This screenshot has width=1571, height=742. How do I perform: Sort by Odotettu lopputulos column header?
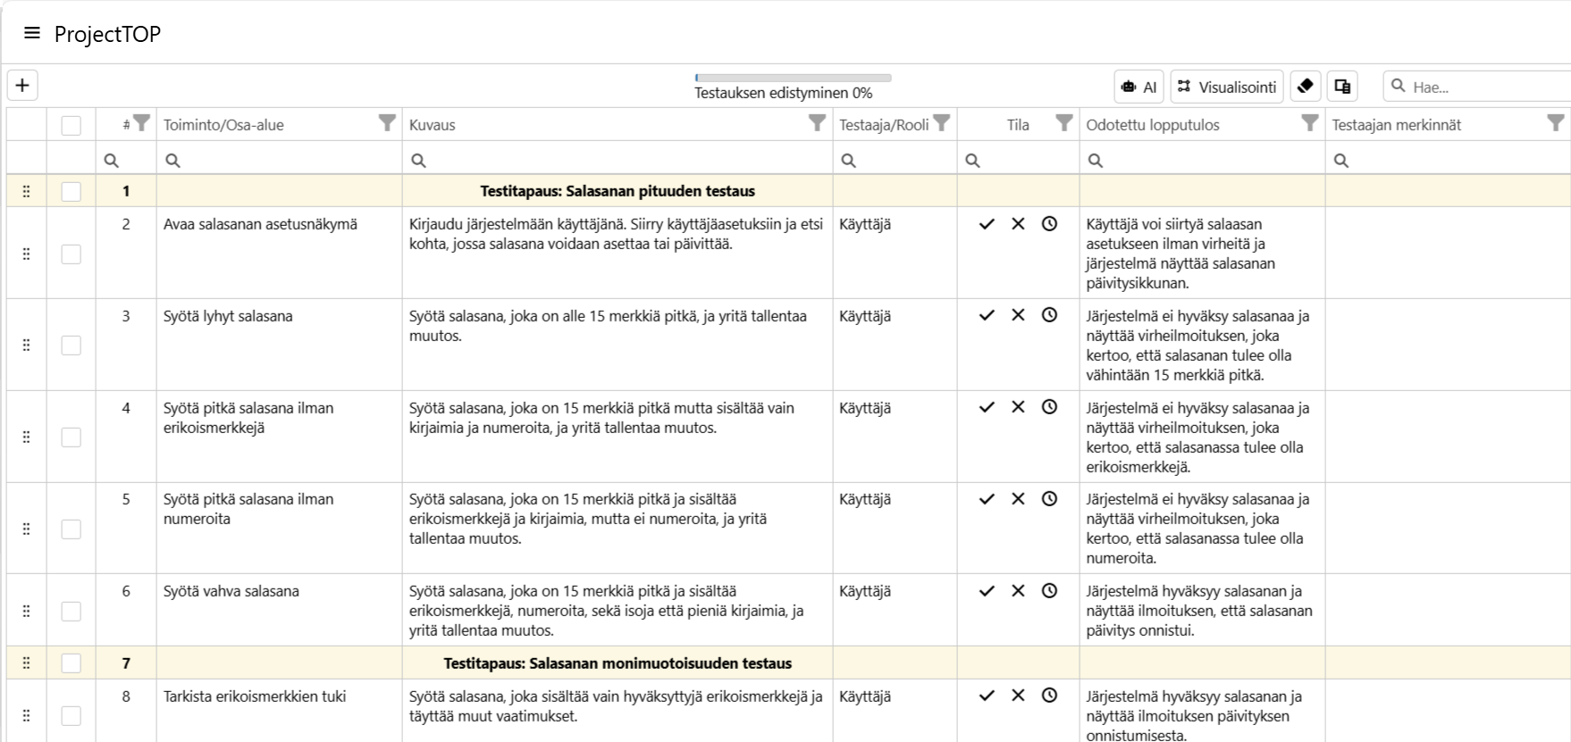(1153, 125)
